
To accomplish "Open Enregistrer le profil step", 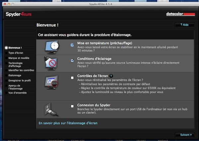I will pyautogui.click(x=20, y=81).
